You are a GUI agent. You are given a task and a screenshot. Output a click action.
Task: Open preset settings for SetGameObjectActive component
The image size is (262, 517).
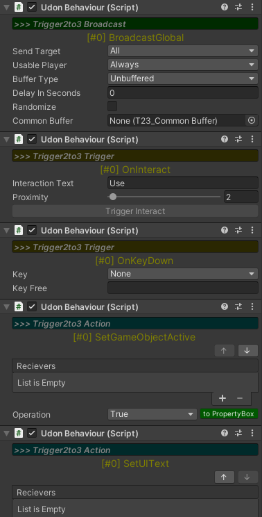coord(238,306)
